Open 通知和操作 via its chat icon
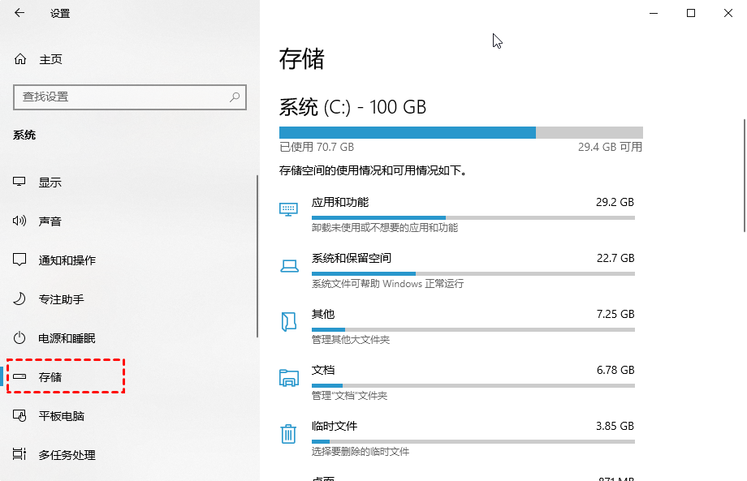The image size is (747, 481). click(x=19, y=260)
